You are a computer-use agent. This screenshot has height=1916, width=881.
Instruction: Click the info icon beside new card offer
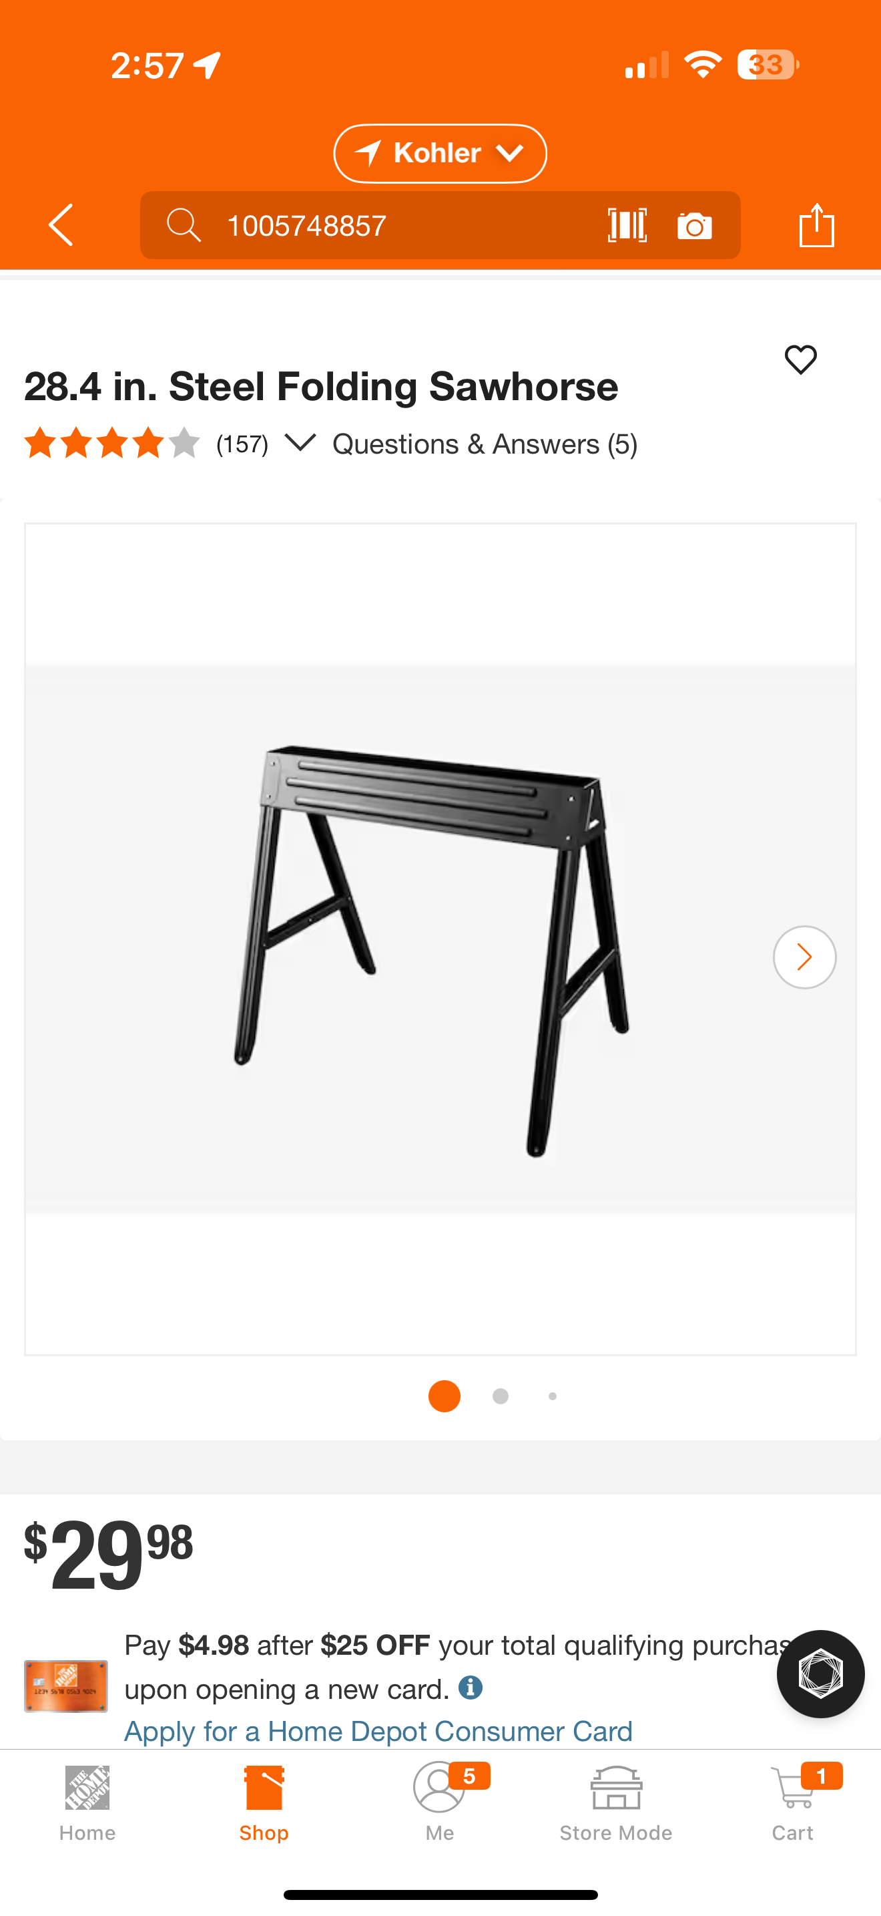471,1688
